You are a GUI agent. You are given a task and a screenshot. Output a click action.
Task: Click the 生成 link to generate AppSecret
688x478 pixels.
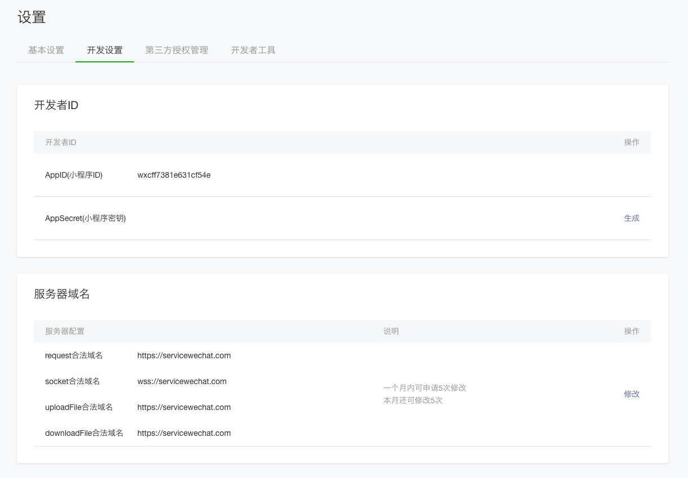point(631,218)
